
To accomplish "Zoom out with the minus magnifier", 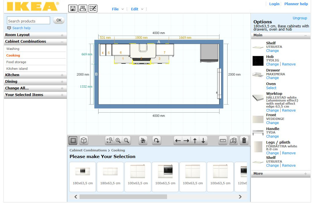I will [x=126, y=141].
